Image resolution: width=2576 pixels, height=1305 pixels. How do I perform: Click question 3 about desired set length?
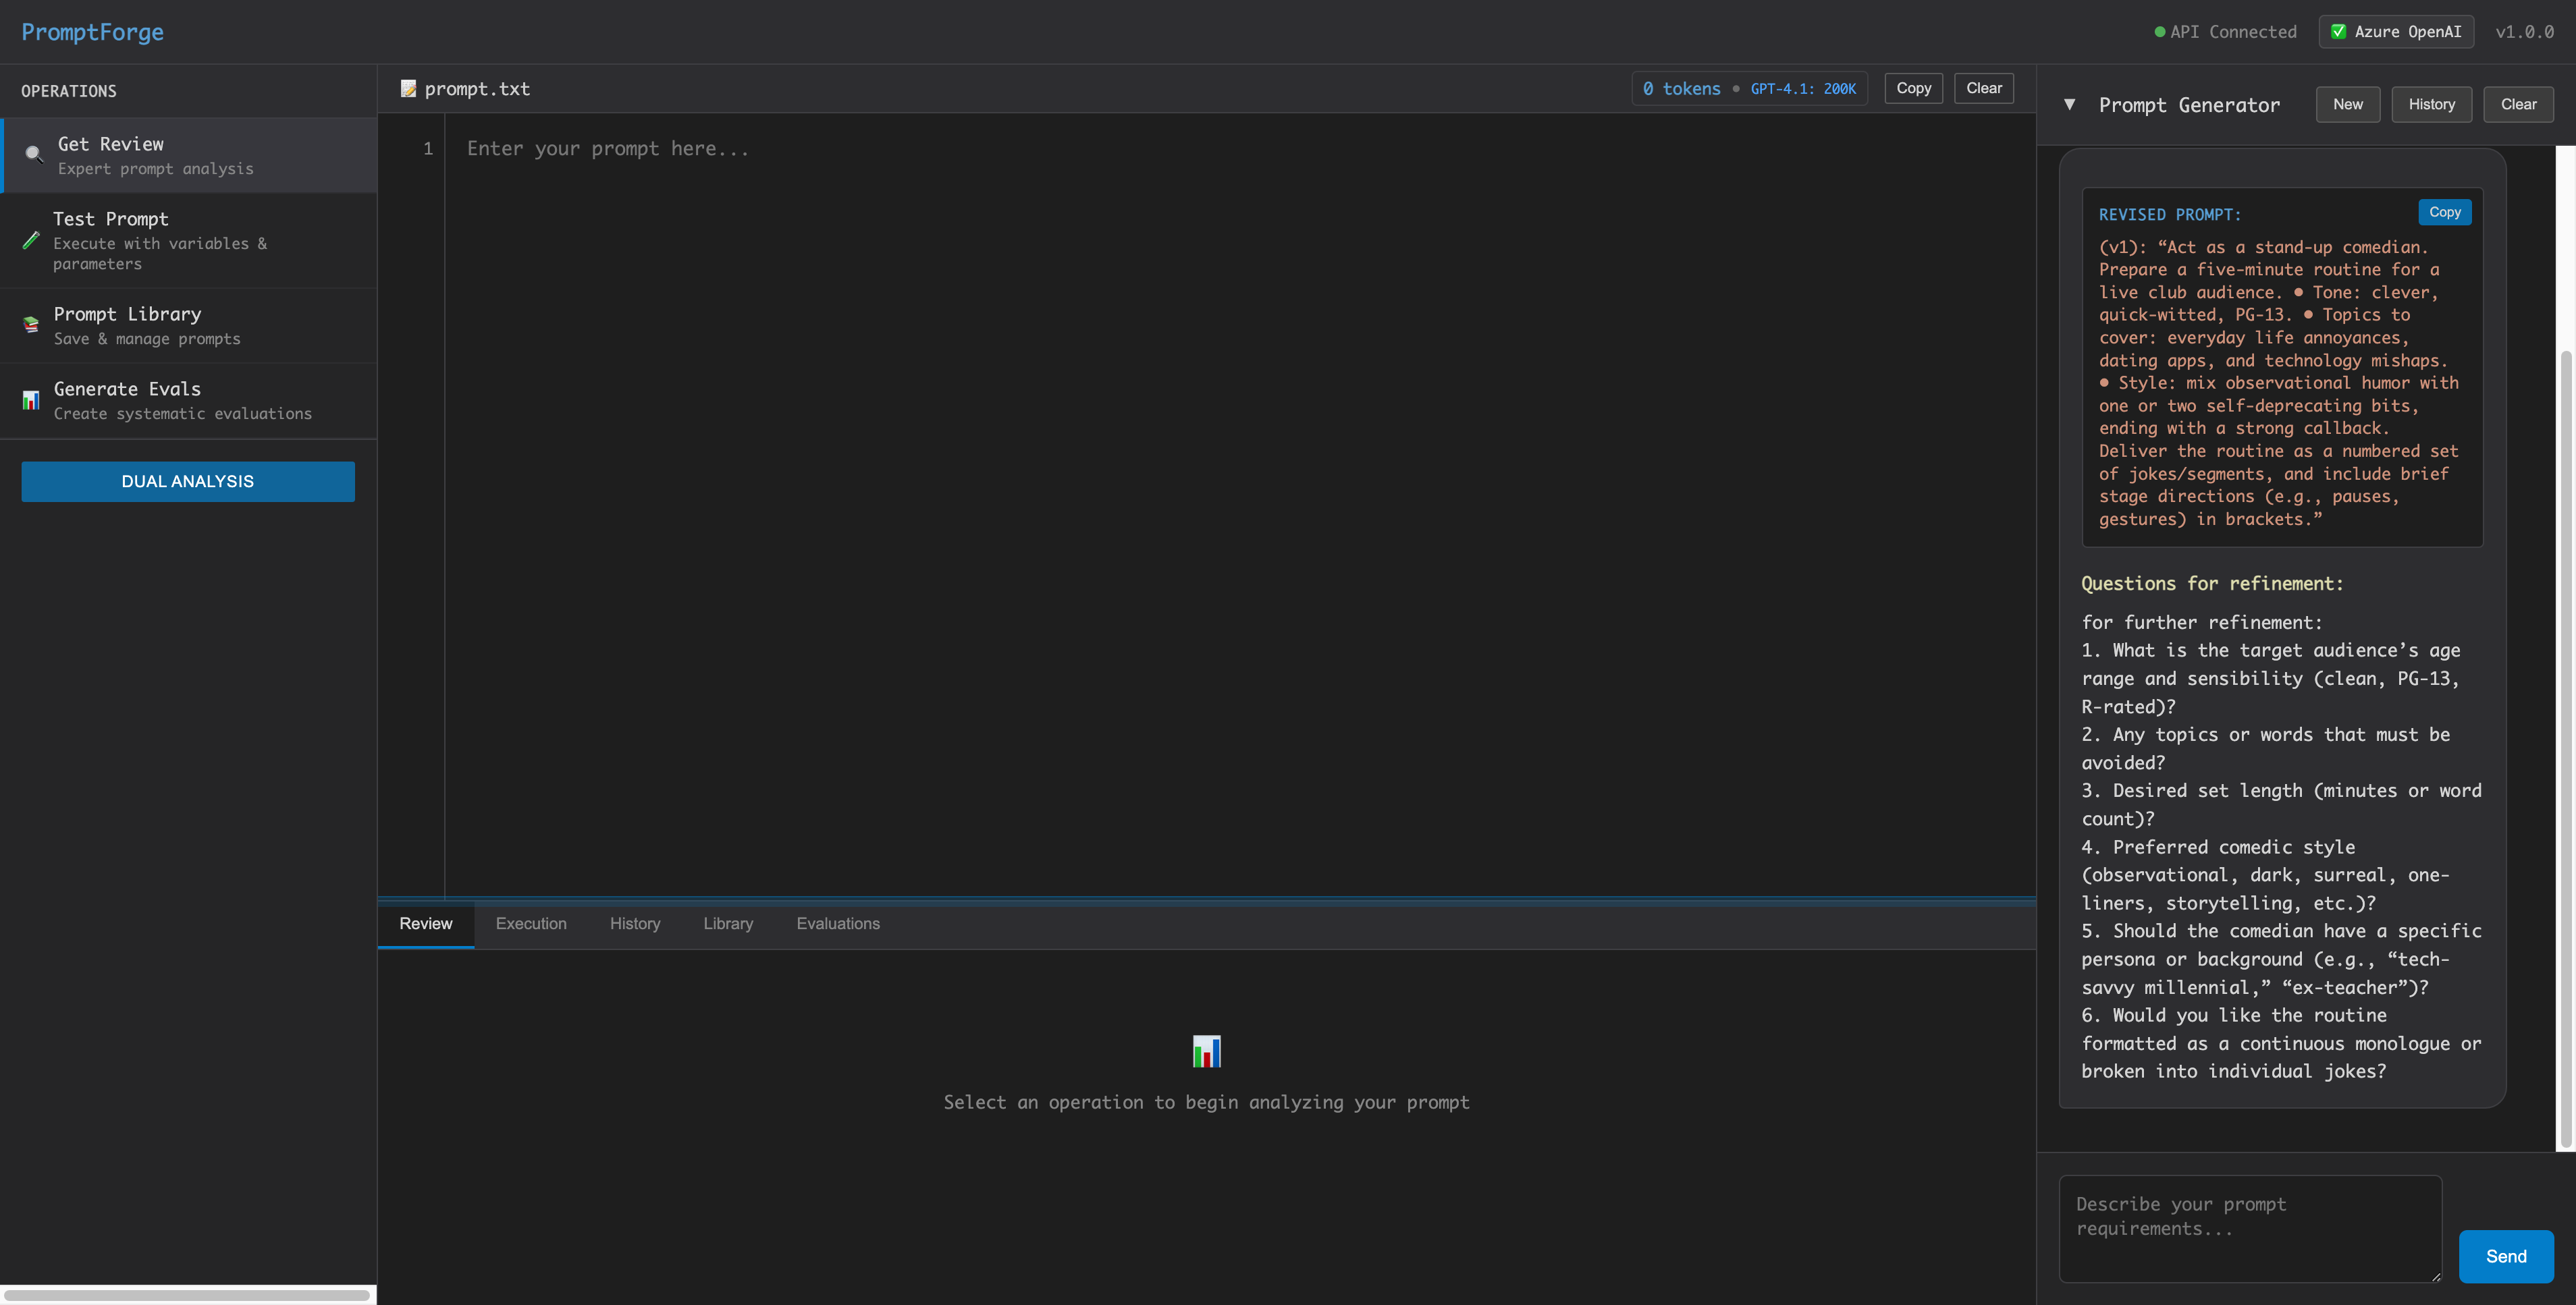pyautogui.click(x=2281, y=804)
